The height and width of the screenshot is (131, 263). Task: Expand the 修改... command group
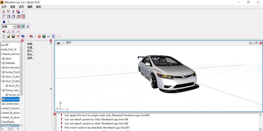(31, 55)
